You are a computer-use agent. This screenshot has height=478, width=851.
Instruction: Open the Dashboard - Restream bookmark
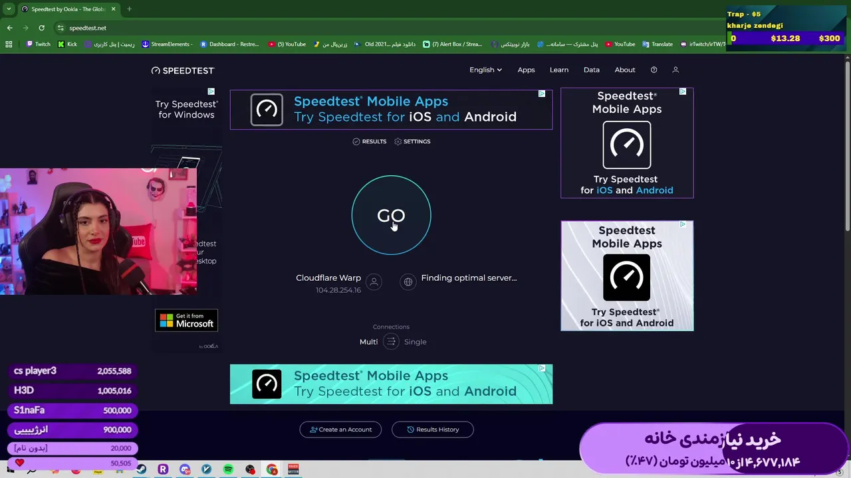[x=229, y=44]
